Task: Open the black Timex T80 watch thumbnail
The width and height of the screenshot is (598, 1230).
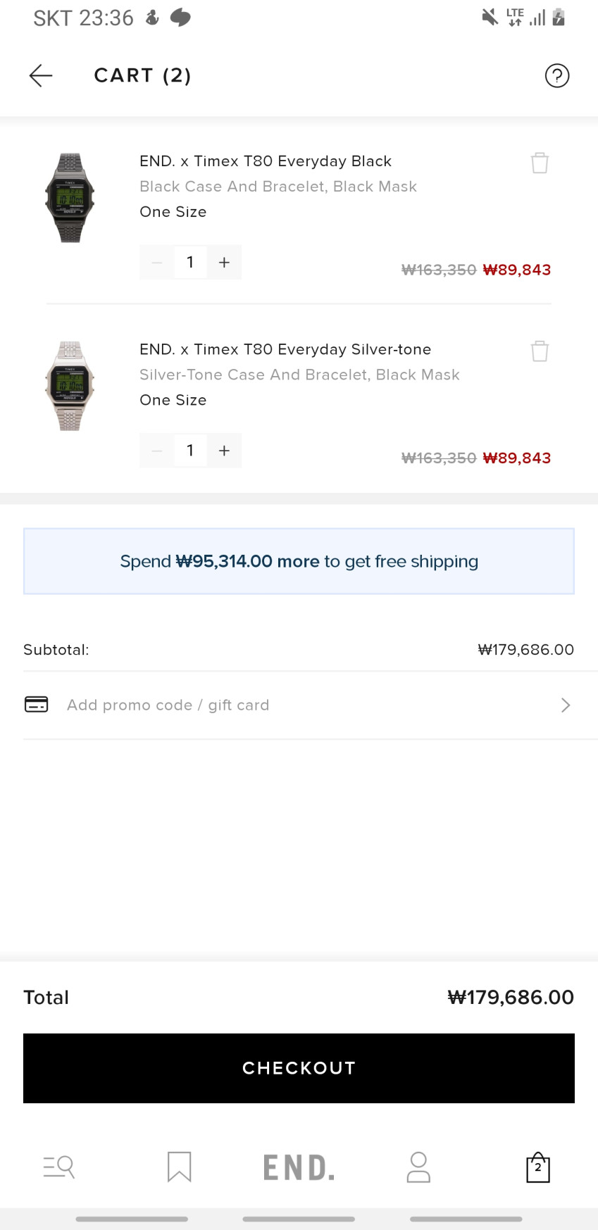Action: click(x=70, y=197)
